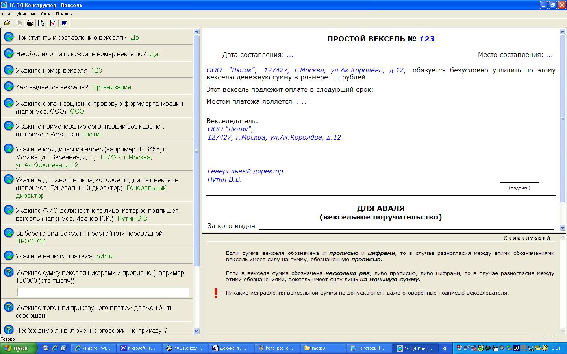Open the Помощь menu
567x354 pixels.
pyautogui.click(x=64, y=14)
